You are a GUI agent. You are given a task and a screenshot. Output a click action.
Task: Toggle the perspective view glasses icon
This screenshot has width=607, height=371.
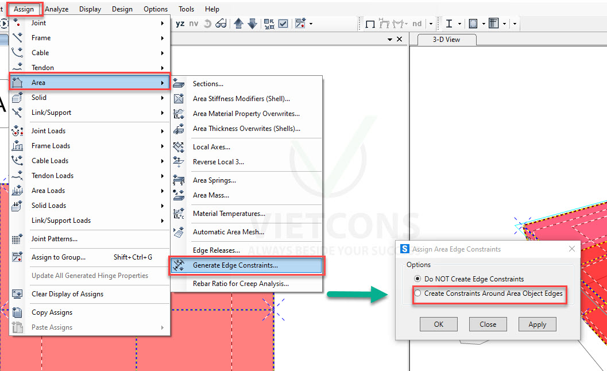click(x=221, y=24)
